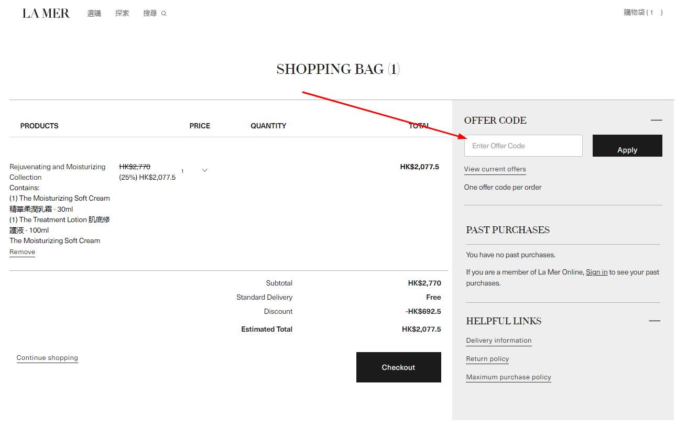Viewport: 687px width, 438px height.
Task: Click the QUANTITY column header
Action: pos(268,126)
